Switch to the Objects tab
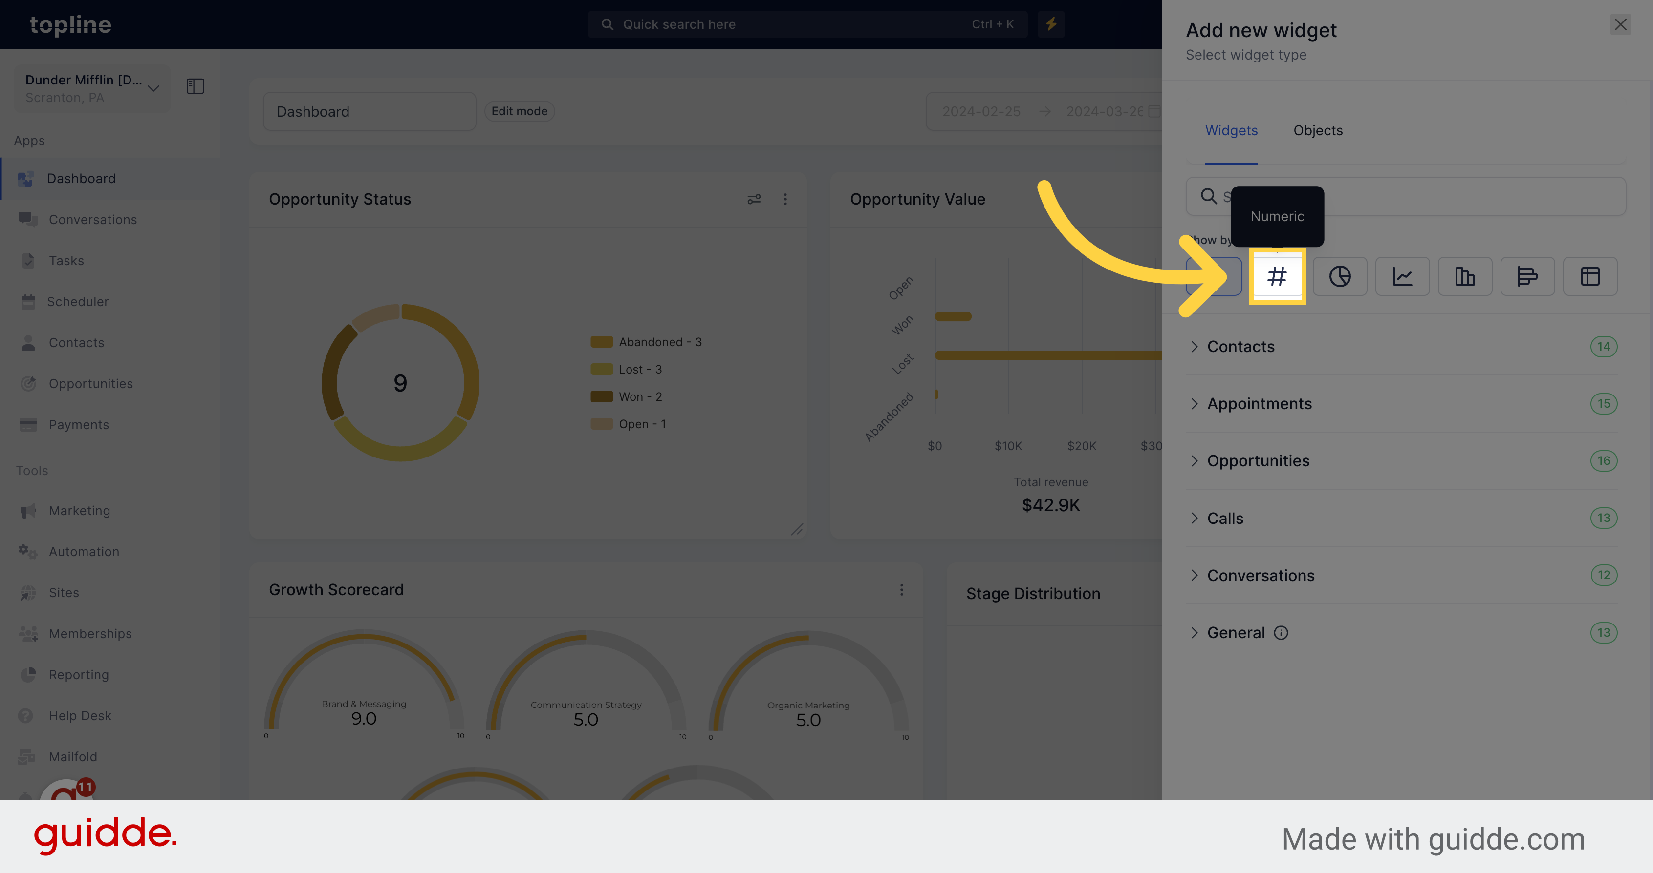This screenshot has height=873, width=1653. 1317,130
